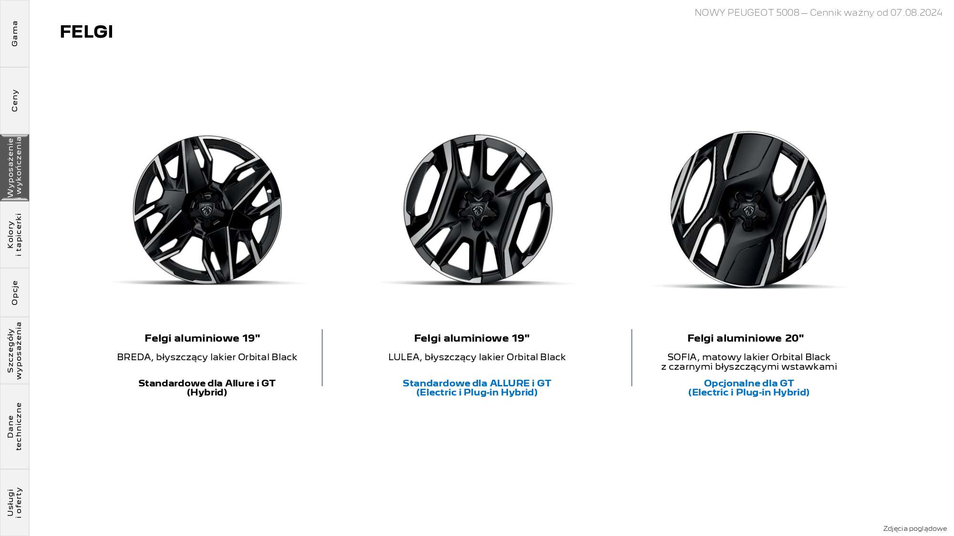This screenshot has width=954, height=536.
Task: Click the LULEA Orbital Black description
Action: click(x=477, y=357)
